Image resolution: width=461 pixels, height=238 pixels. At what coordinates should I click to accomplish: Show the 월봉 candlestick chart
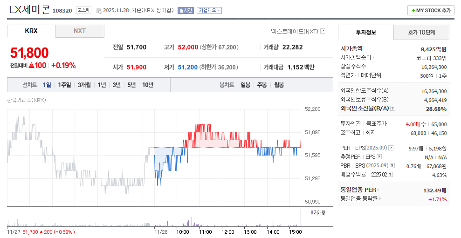pos(279,85)
